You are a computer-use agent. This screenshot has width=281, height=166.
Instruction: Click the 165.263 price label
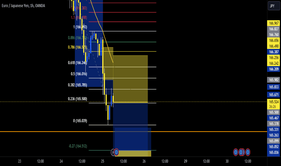coord(274,135)
